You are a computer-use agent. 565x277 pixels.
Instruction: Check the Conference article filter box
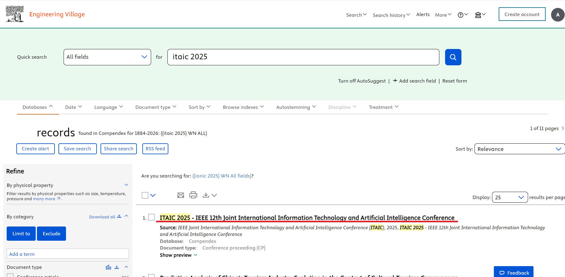point(10,275)
